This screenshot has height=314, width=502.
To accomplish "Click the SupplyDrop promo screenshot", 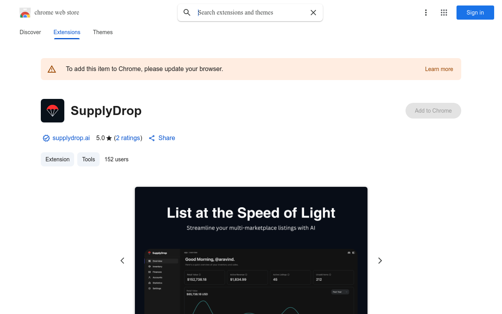I will 251,250.
